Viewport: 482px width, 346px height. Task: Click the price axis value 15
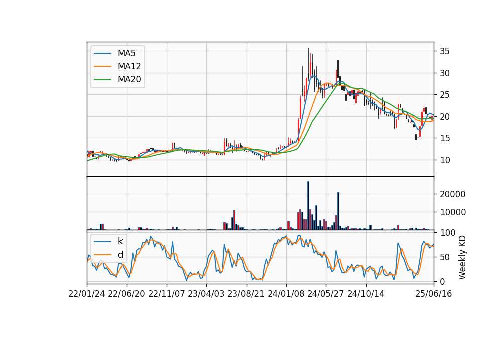444,138
